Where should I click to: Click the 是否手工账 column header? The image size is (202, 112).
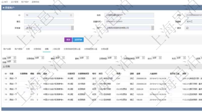(174, 73)
